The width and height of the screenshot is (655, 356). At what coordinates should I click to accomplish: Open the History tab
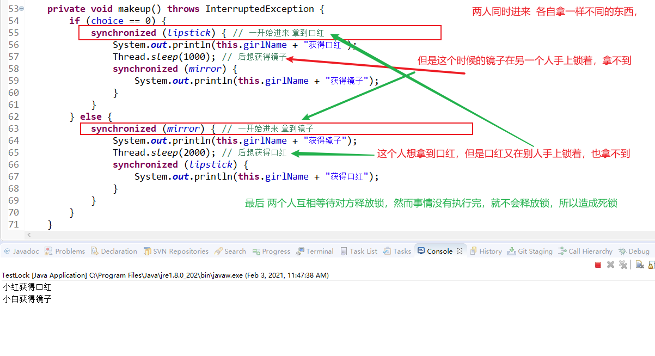pyautogui.click(x=486, y=251)
